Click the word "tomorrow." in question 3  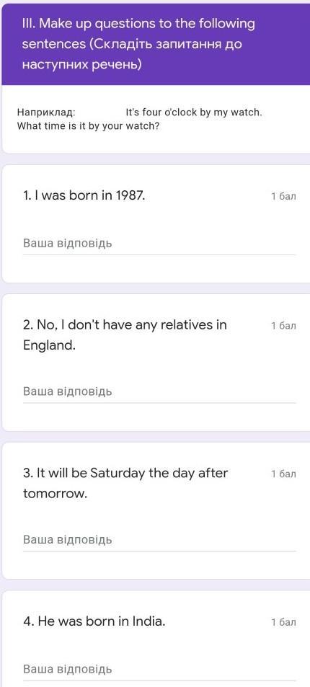[x=56, y=494]
